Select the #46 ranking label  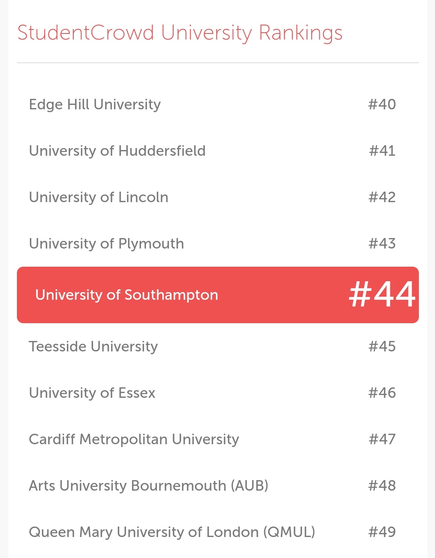point(382,393)
